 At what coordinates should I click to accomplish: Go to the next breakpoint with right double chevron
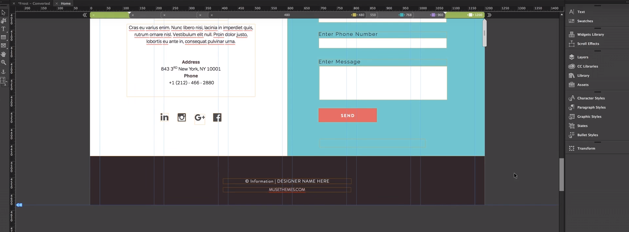[490, 15]
